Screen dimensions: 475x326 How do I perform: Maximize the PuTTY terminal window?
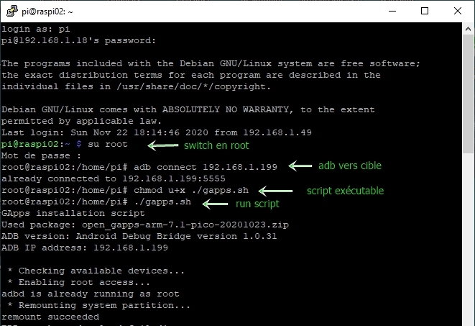point(425,12)
